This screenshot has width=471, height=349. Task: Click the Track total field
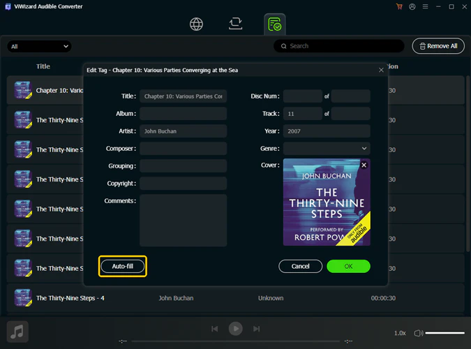point(350,114)
